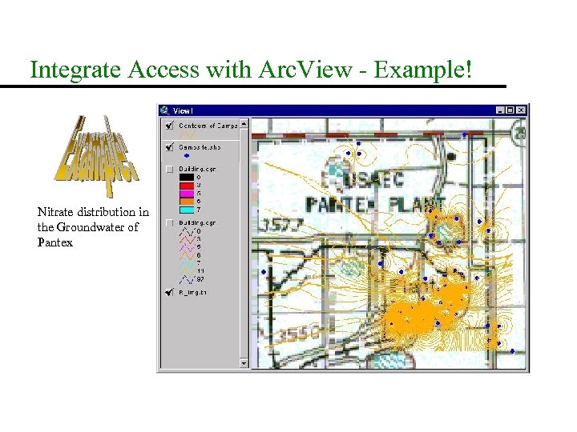Click the tan line symbol for class 11
Viewport: 577px width, 432px height.
187,271
